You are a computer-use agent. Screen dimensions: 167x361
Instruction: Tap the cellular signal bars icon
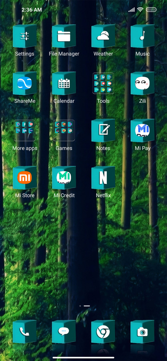(x=132, y=10)
